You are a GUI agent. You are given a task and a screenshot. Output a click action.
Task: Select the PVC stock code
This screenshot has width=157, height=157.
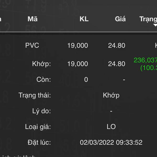(32, 45)
